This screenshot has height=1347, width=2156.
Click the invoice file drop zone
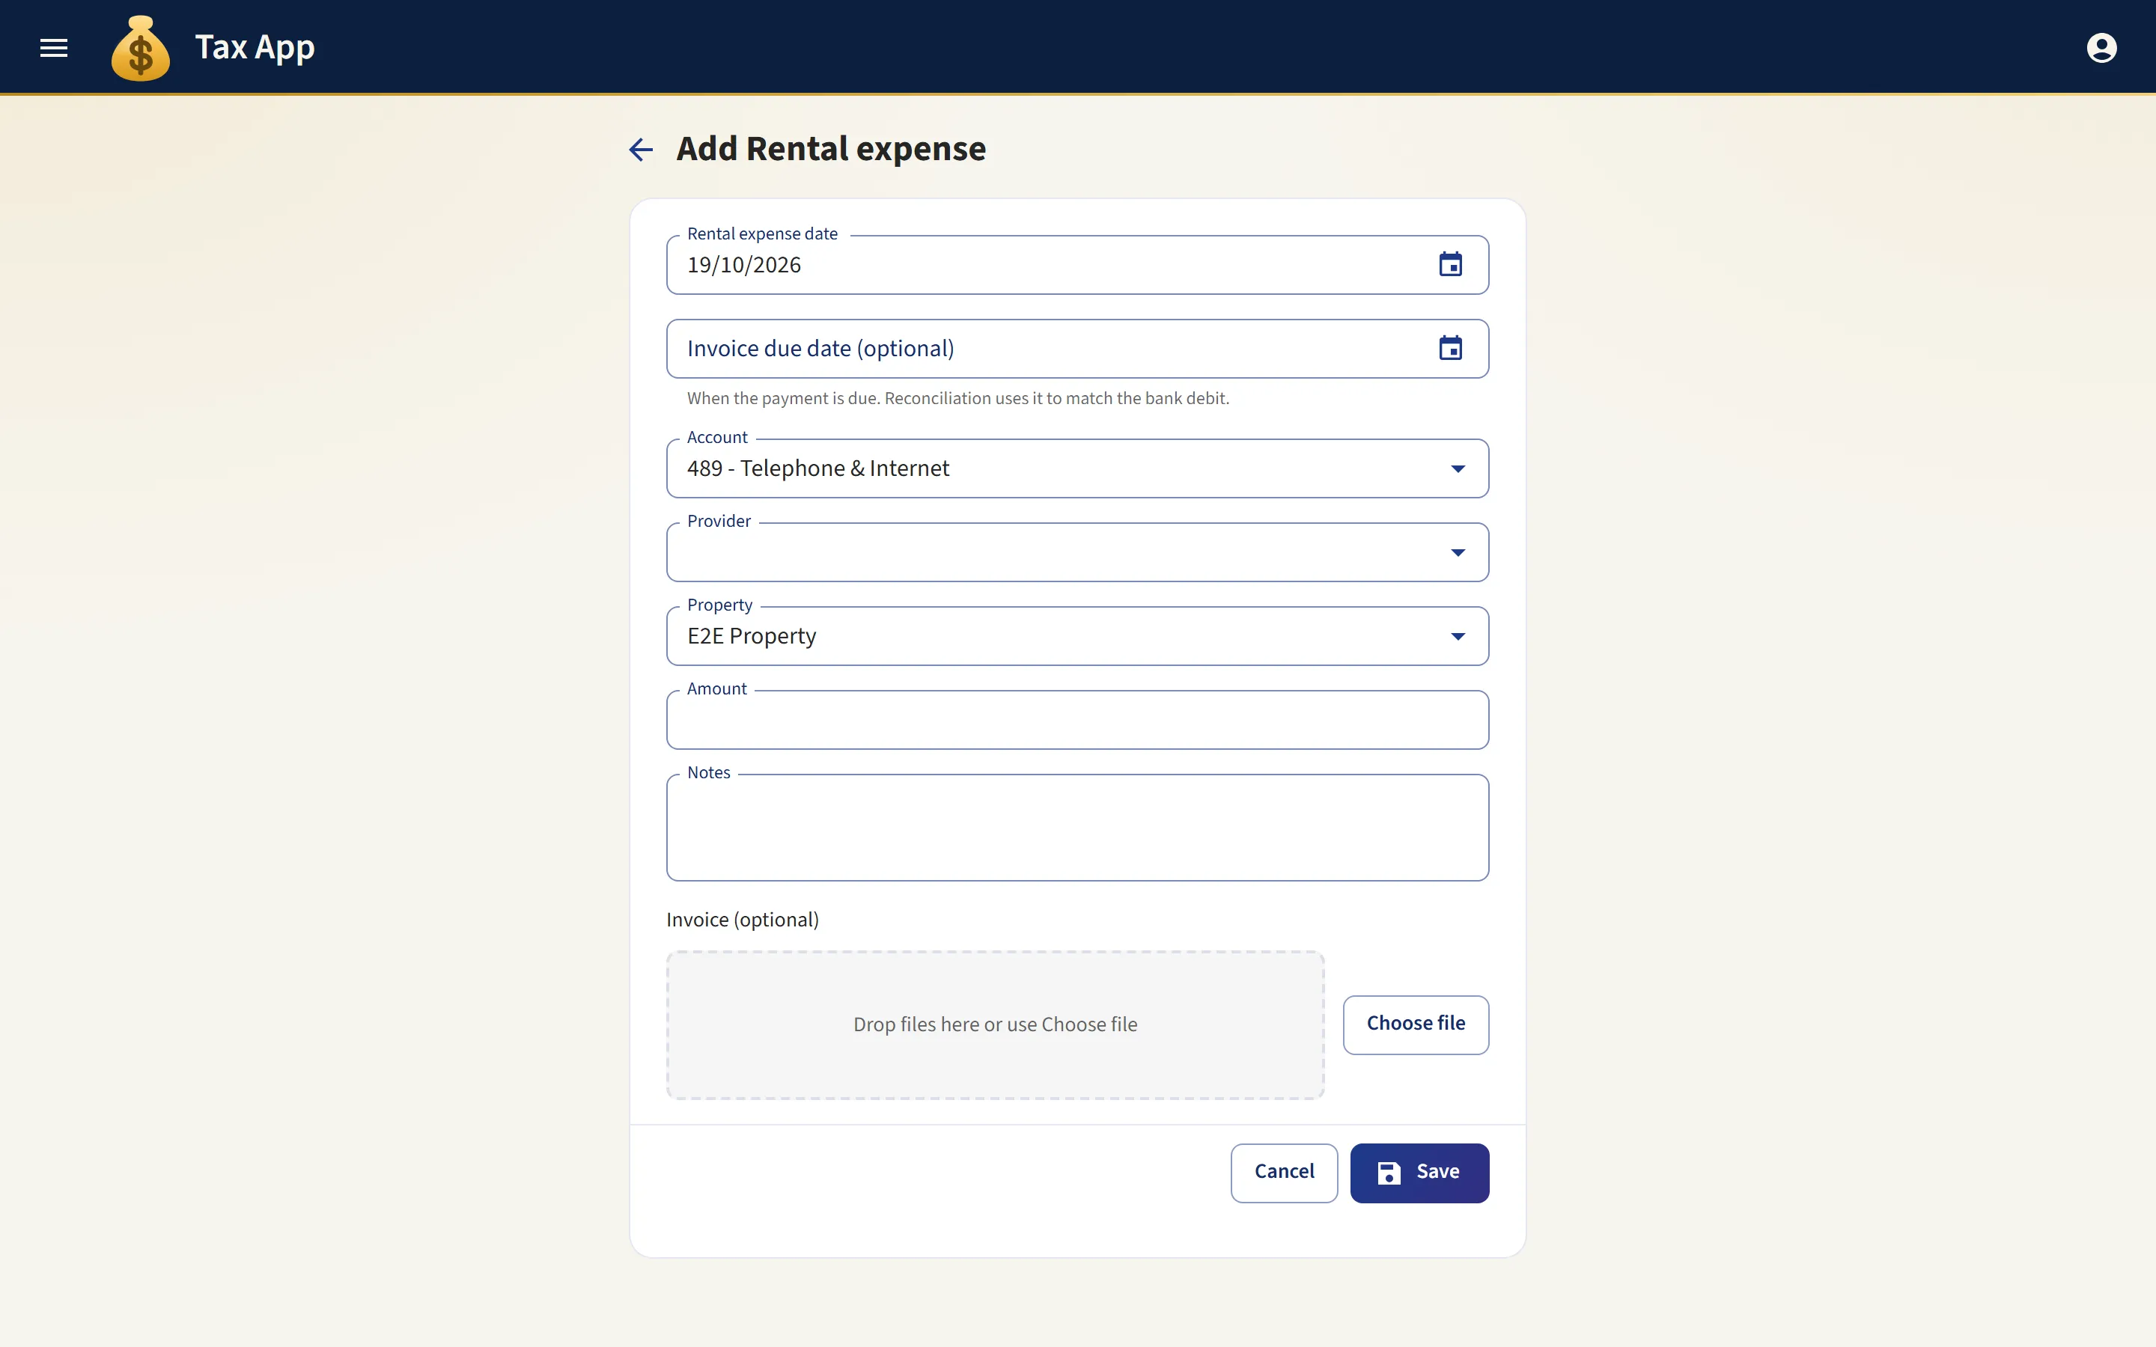995,1024
